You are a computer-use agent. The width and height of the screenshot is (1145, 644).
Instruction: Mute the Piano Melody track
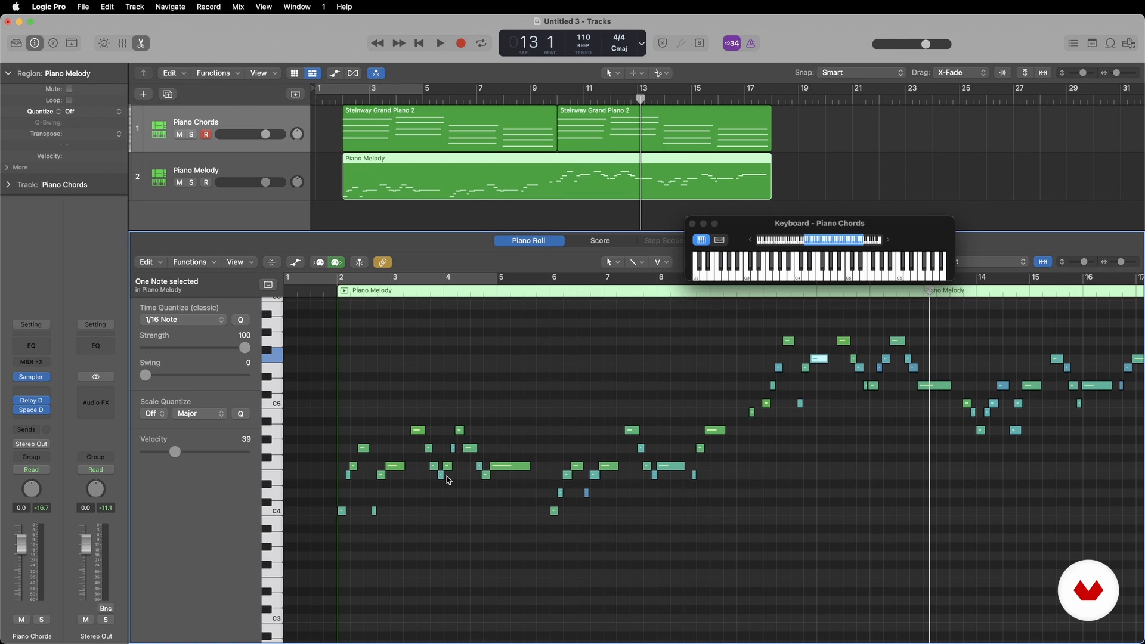(x=179, y=182)
